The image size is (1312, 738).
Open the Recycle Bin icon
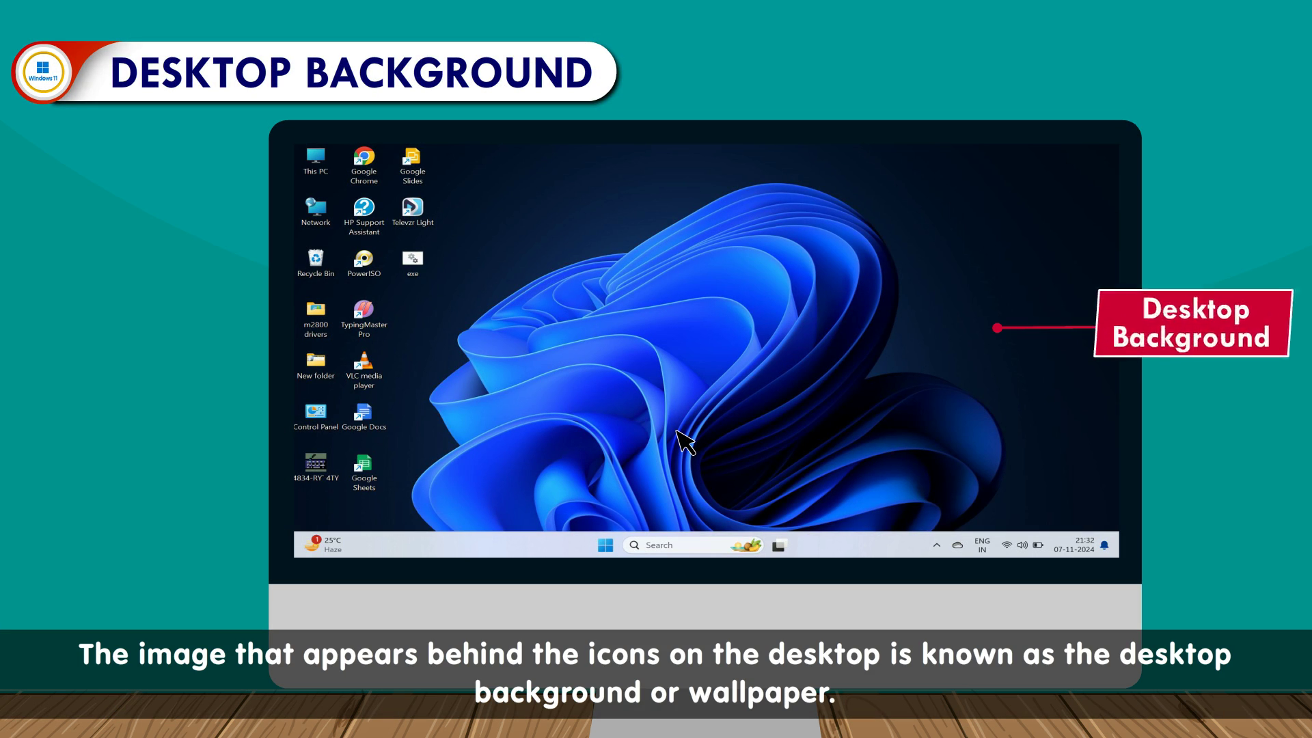tap(315, 258)
